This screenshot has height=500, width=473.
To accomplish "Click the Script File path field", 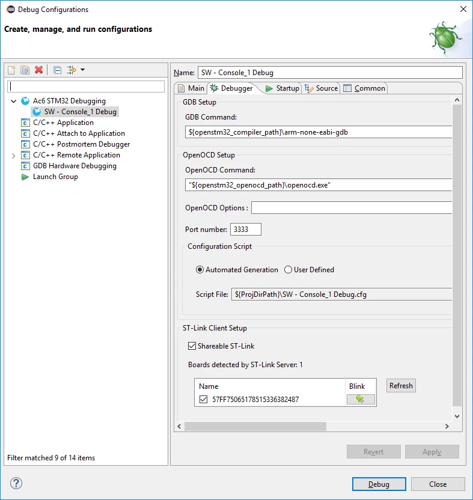I will (341, 294).
